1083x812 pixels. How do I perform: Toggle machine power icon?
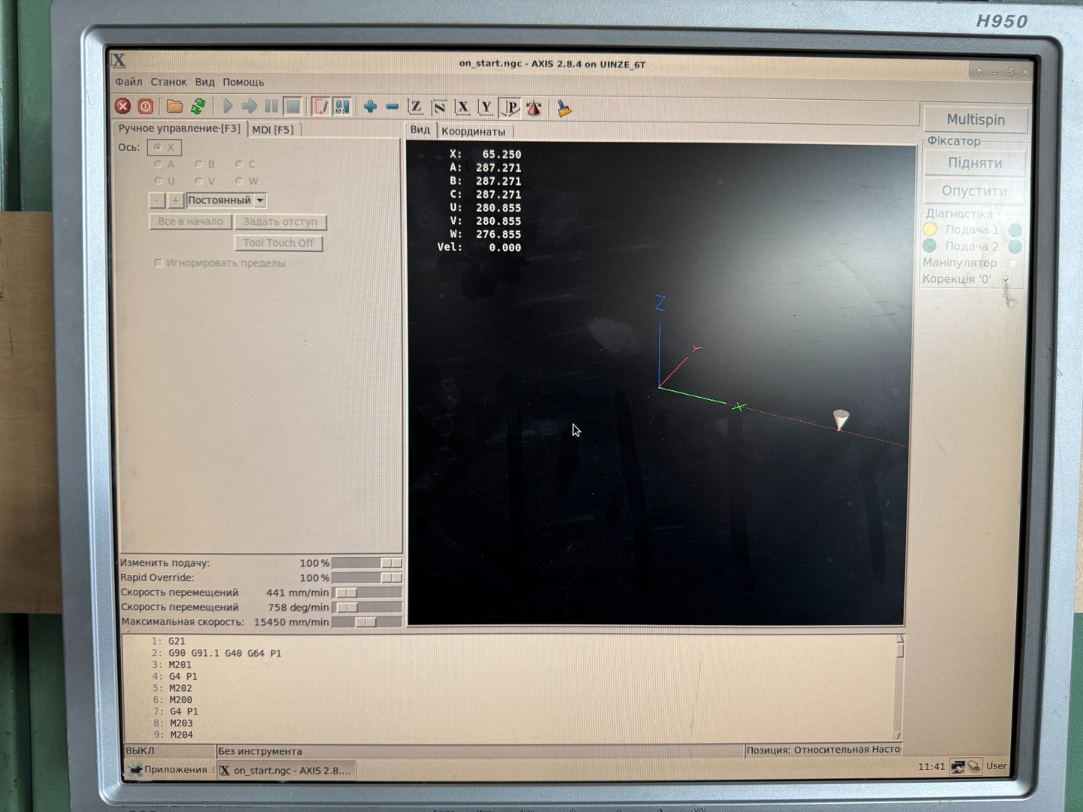146,107
